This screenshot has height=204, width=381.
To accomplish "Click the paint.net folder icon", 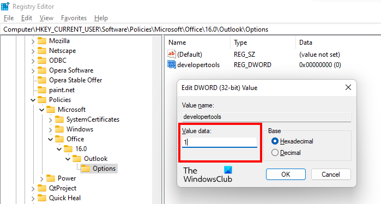I will [42, 90].
